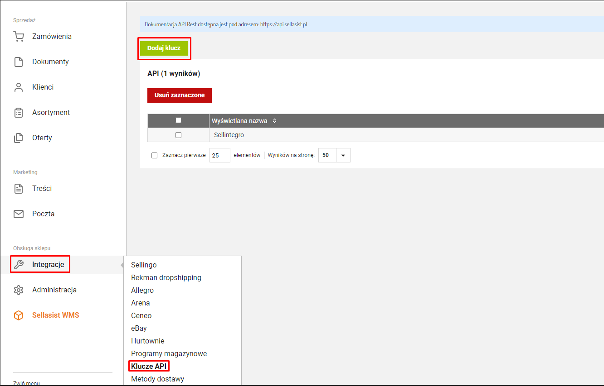Choose Sellingo from the Integracje submenu
The width and height of the screenshot is (604, 386).
[144, 265]
